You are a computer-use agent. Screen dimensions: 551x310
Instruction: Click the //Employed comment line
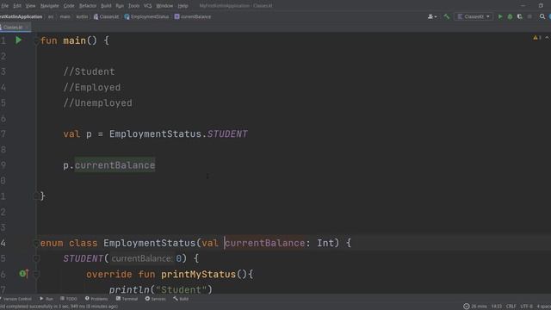pyautogui.click(x=92, y=87)
